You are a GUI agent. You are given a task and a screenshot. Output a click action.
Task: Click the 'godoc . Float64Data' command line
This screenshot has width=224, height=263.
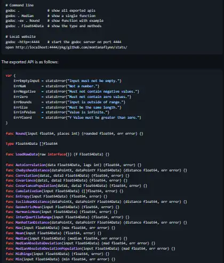tap(25, 26)
